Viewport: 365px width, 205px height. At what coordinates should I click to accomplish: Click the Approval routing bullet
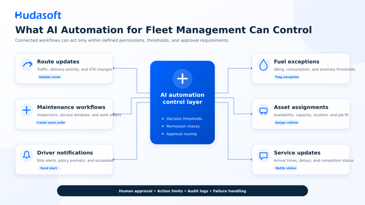pos(179,134)
